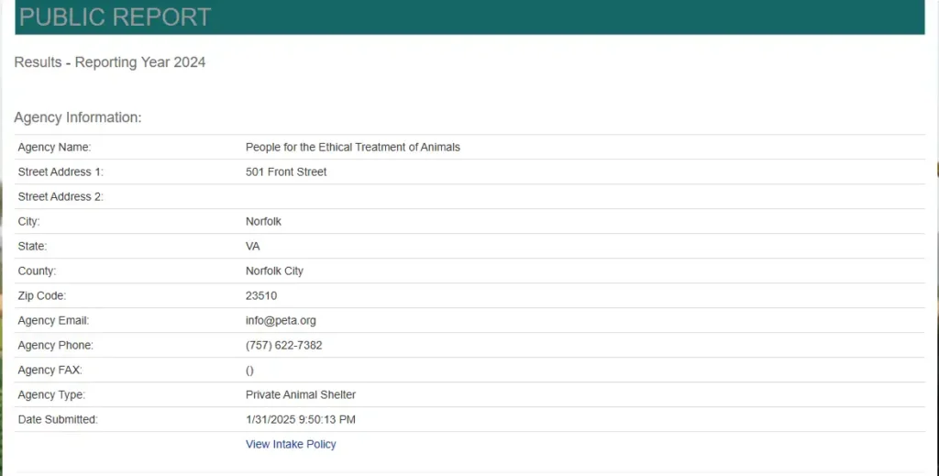Click the 'Agency Email:' label
939x476 pixels.
53,320
